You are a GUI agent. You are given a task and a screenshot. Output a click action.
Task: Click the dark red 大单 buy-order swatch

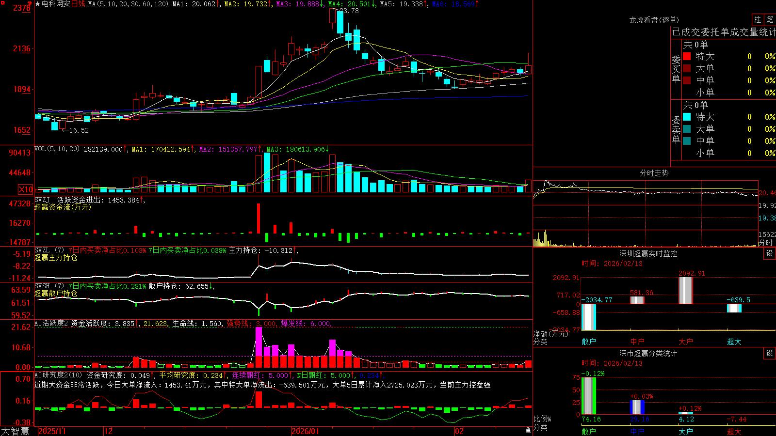tap(687, 68)
